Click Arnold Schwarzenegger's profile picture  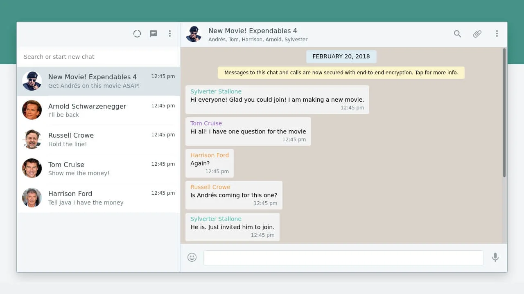pos(32,110)
